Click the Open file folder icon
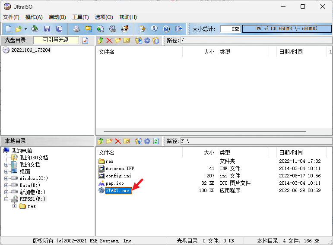 pyautogui.click(x=19, y=29)
